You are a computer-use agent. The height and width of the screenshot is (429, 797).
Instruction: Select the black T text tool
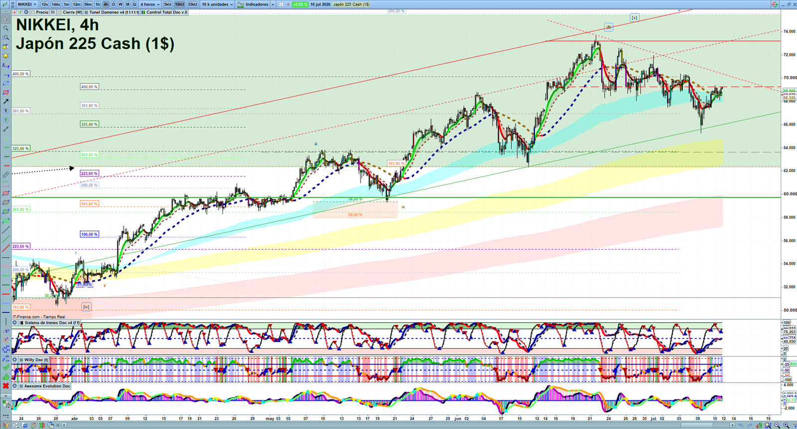(6, 111)
